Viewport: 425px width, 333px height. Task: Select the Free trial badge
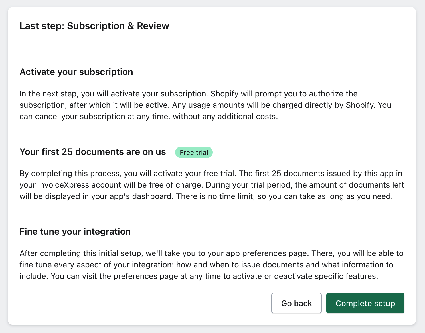click(x=194, y=152)
